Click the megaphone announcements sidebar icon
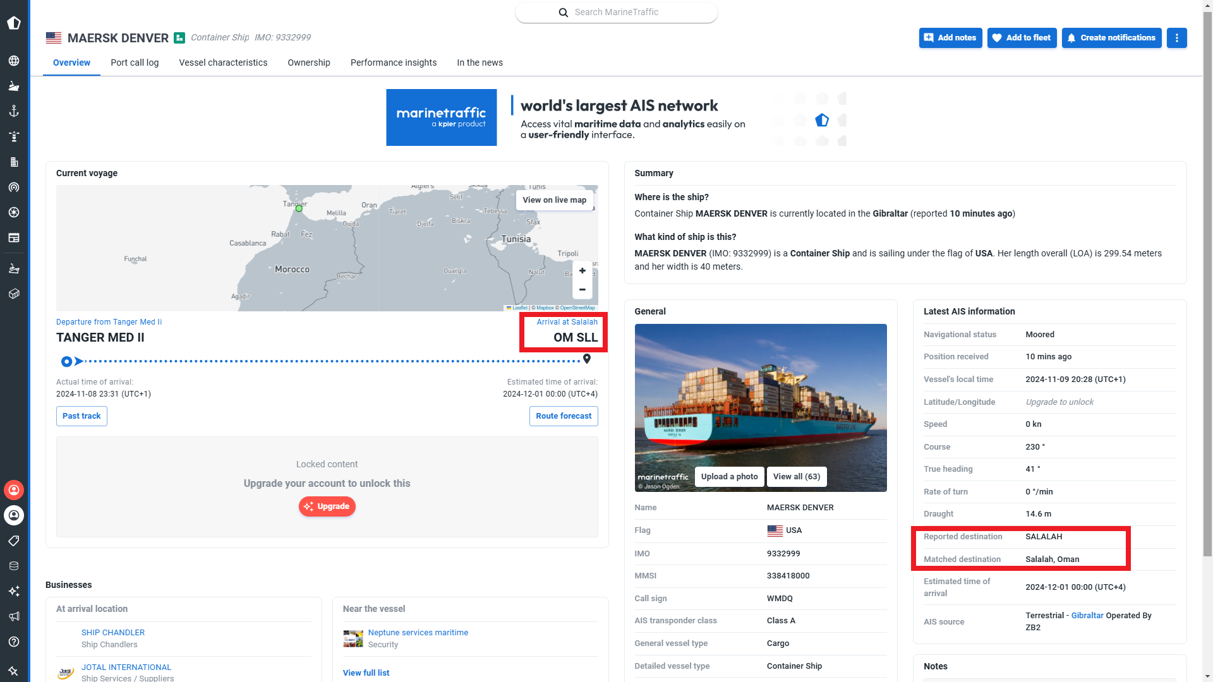1213x682 pixels. (x=14, y=616)
